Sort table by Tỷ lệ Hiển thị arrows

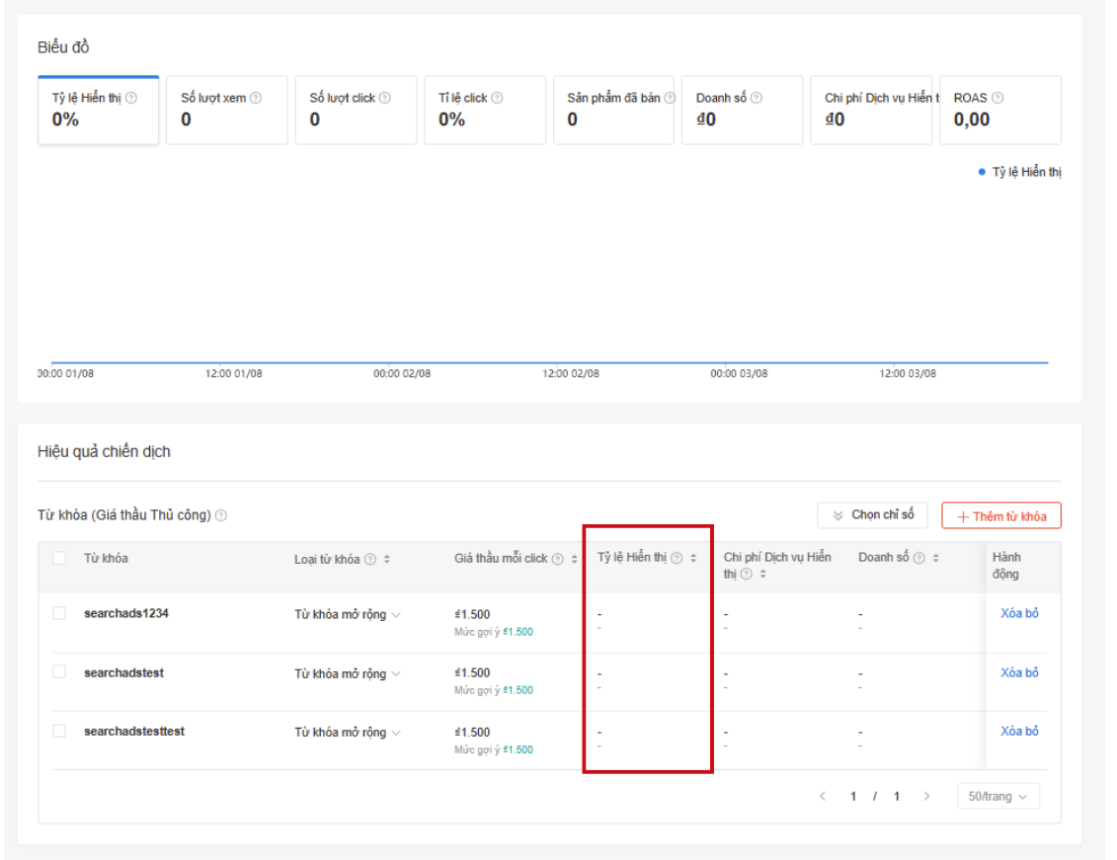click(x=693, y=558)
